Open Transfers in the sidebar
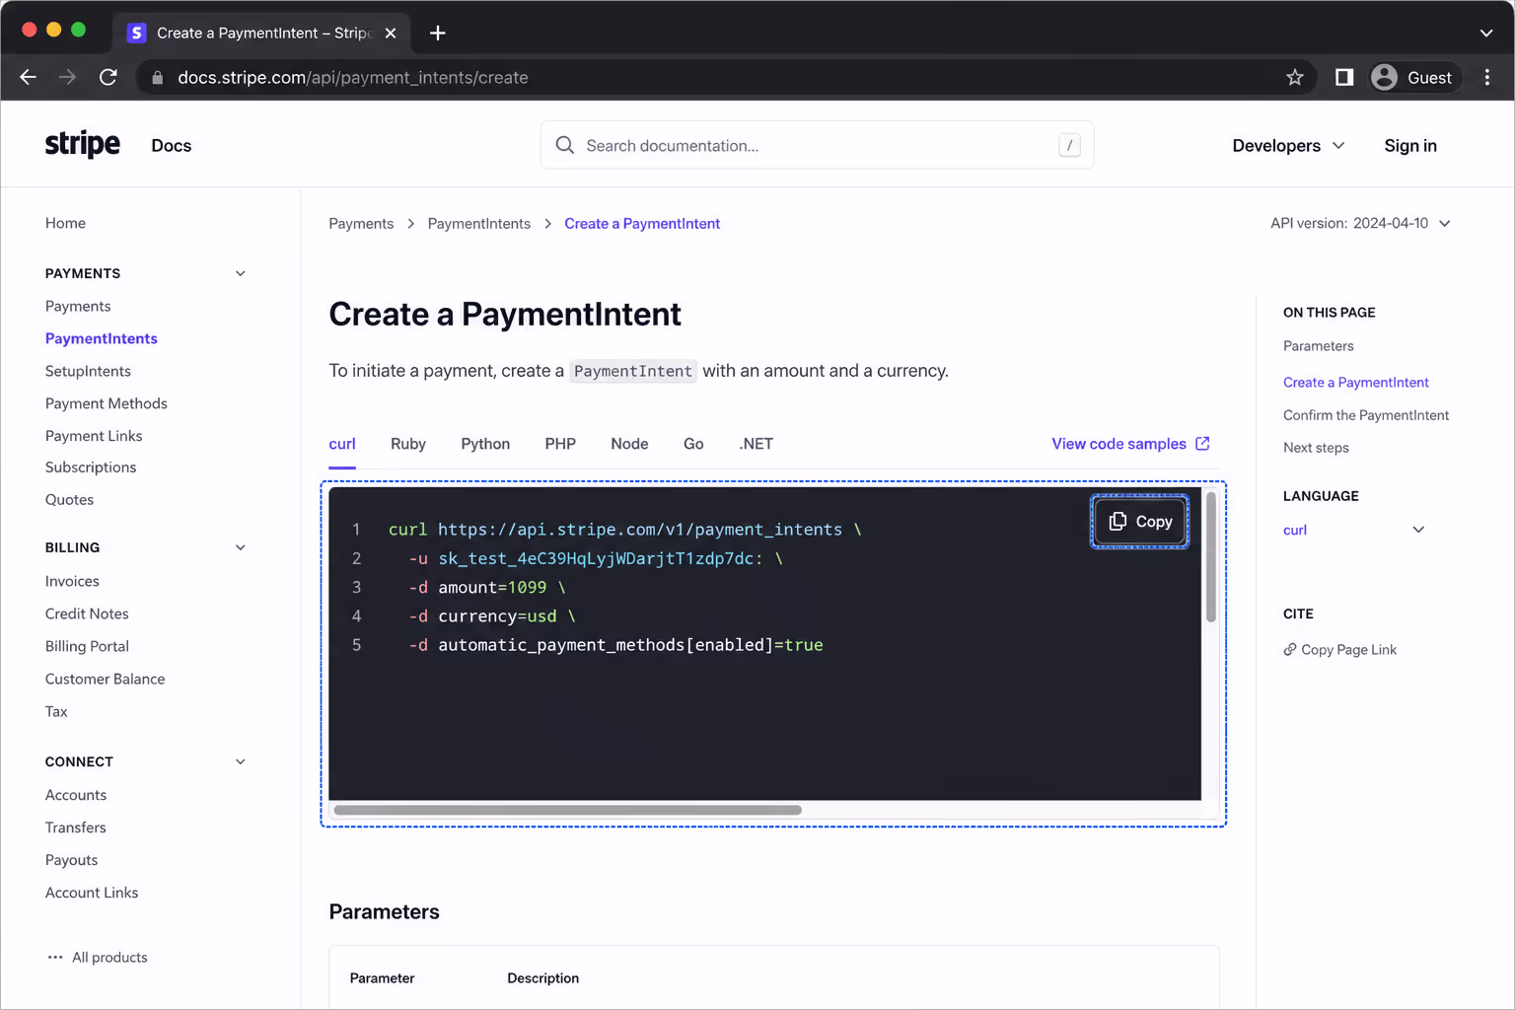The height and width of the screenshot is (1010, 1515). click(76, 828)
